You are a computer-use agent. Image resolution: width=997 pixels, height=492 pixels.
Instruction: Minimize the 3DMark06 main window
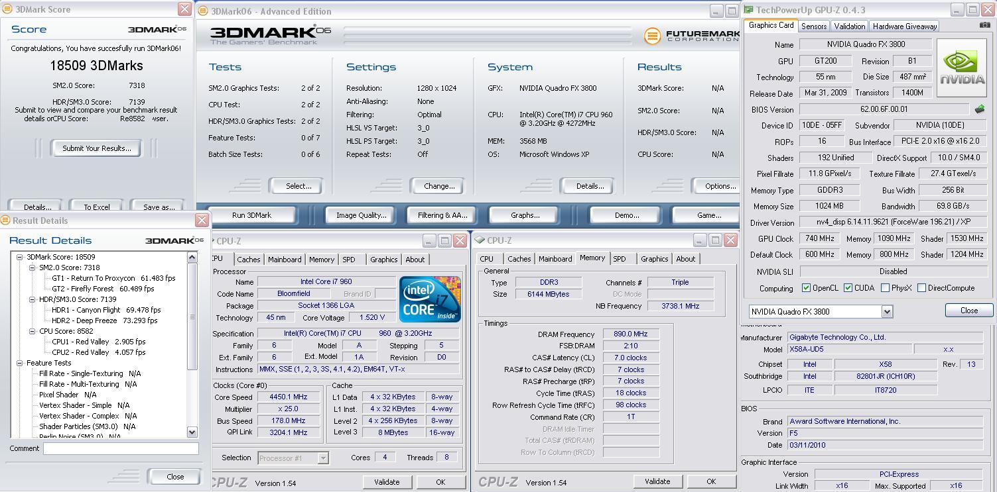pos(716,11)
